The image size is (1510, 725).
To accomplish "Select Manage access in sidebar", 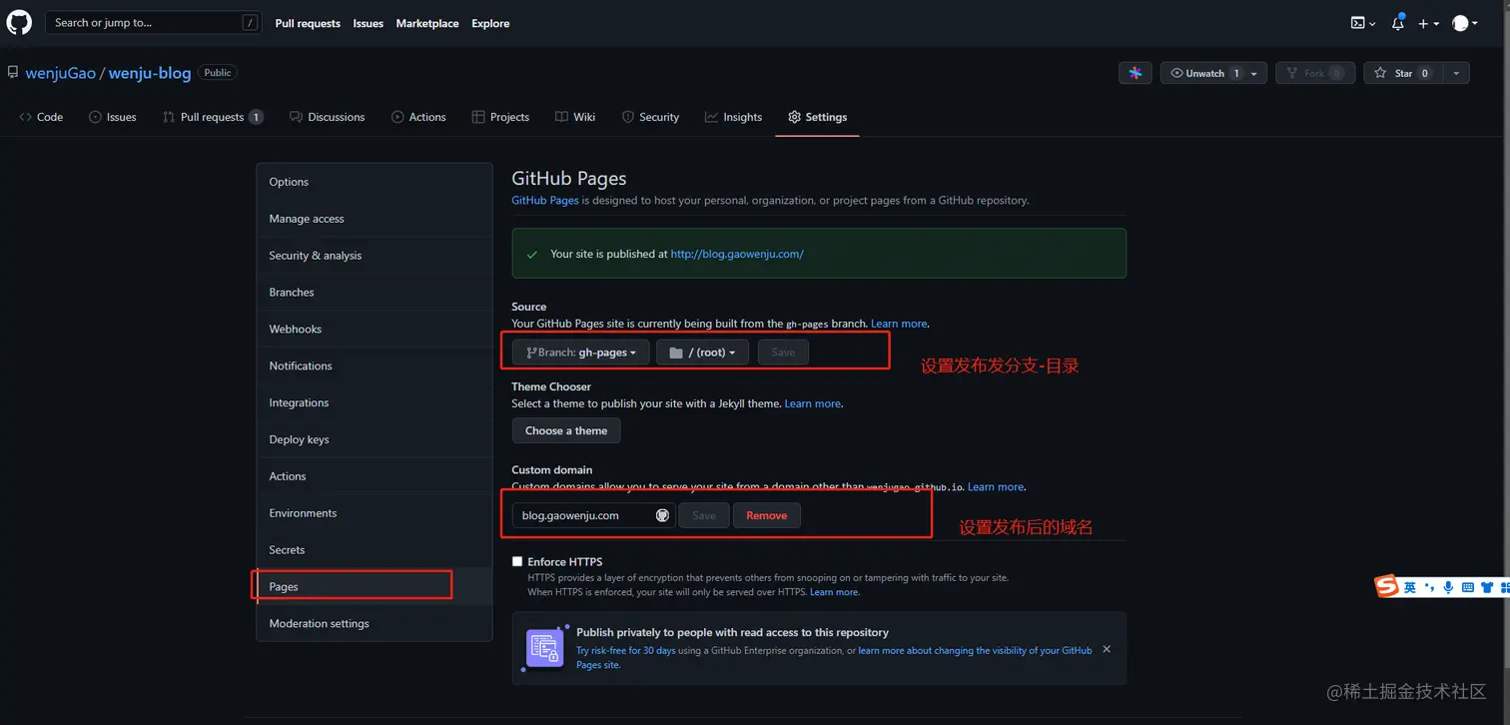I will click(375, 219).
